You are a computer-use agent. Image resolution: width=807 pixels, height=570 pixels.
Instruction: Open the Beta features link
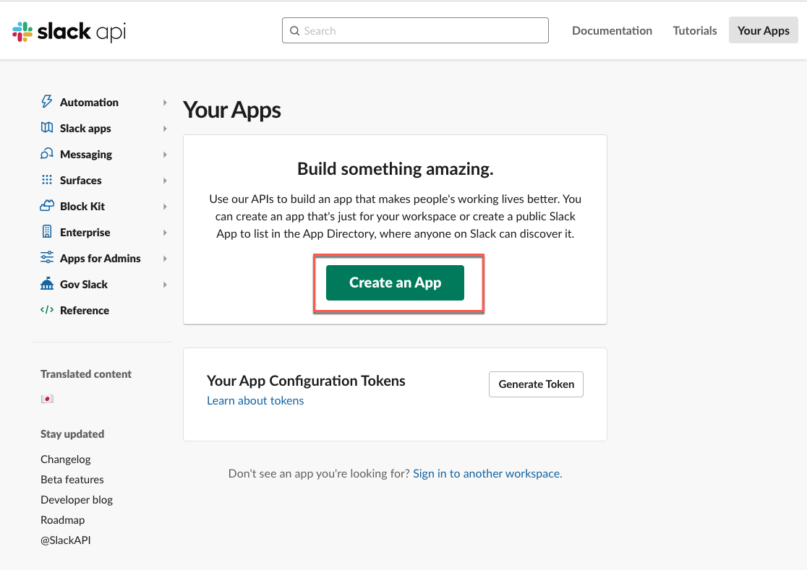point(72,480)
